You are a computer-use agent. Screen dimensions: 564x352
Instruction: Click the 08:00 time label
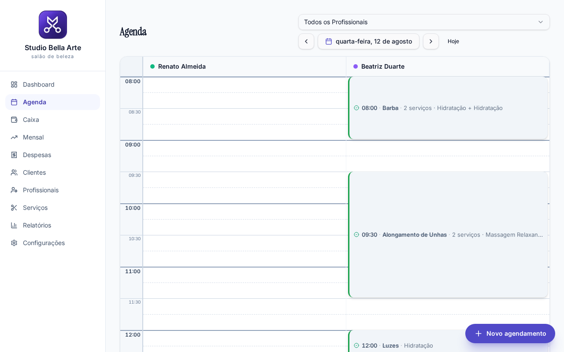(133, 81)
